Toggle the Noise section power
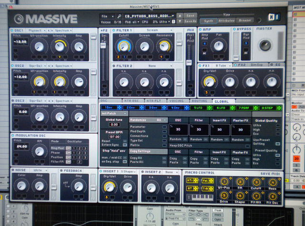The image size is (305, 226). pos(13,170)
